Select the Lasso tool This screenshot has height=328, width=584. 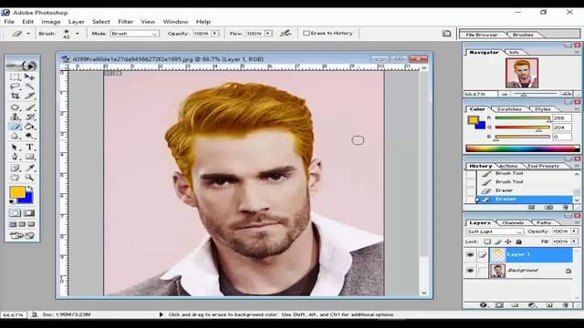coord(15,87)
